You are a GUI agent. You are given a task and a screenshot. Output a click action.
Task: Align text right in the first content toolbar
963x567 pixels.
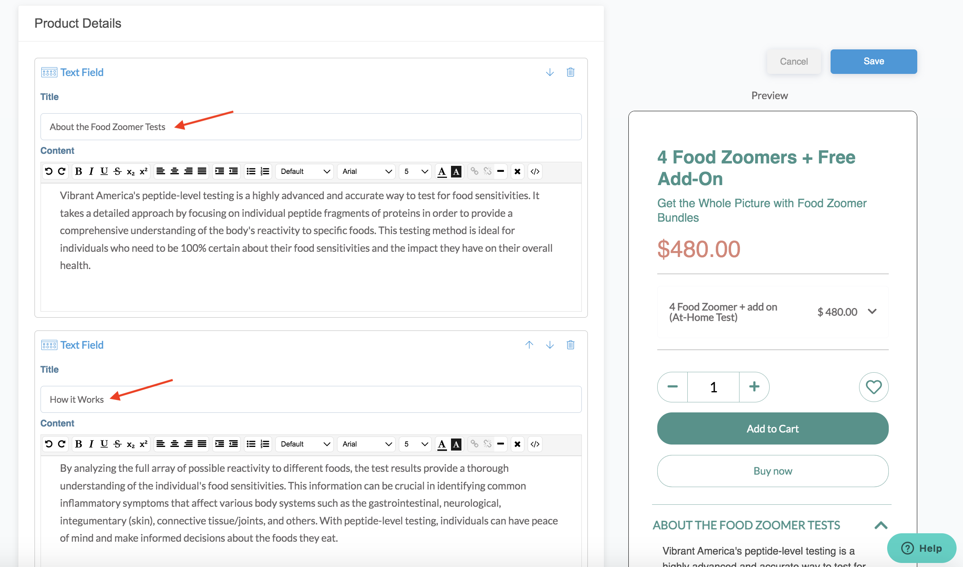pyautogui.click(x=188, y=171)
